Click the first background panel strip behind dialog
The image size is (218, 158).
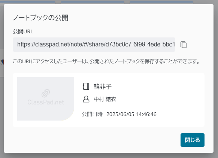click(x=27, y=2)
